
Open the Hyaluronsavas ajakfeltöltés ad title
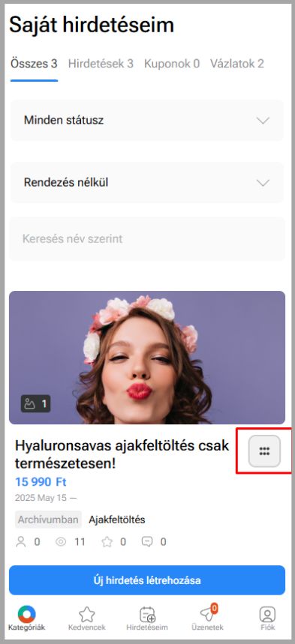point(122,454)
